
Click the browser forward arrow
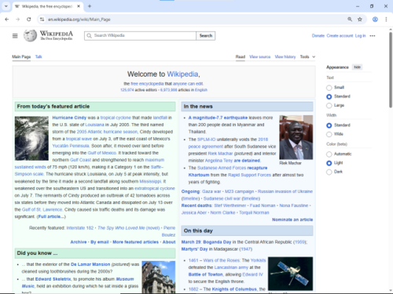pos(18,20)
